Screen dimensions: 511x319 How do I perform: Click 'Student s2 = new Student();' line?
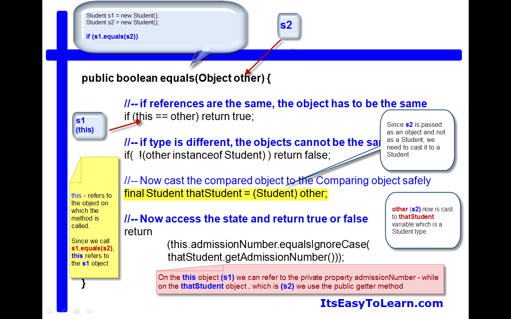123,22
